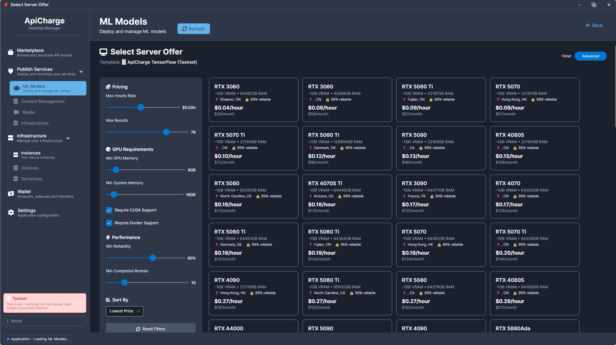Click the Instances server icon

(16, 155)
